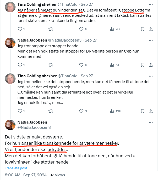The height and width of the screenshot is (180, 158).
Task: Click Translate post link
Action: [16, 168]
